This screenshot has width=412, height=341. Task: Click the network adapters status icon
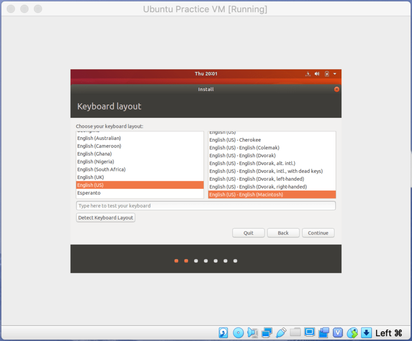[x=267, y=333]
